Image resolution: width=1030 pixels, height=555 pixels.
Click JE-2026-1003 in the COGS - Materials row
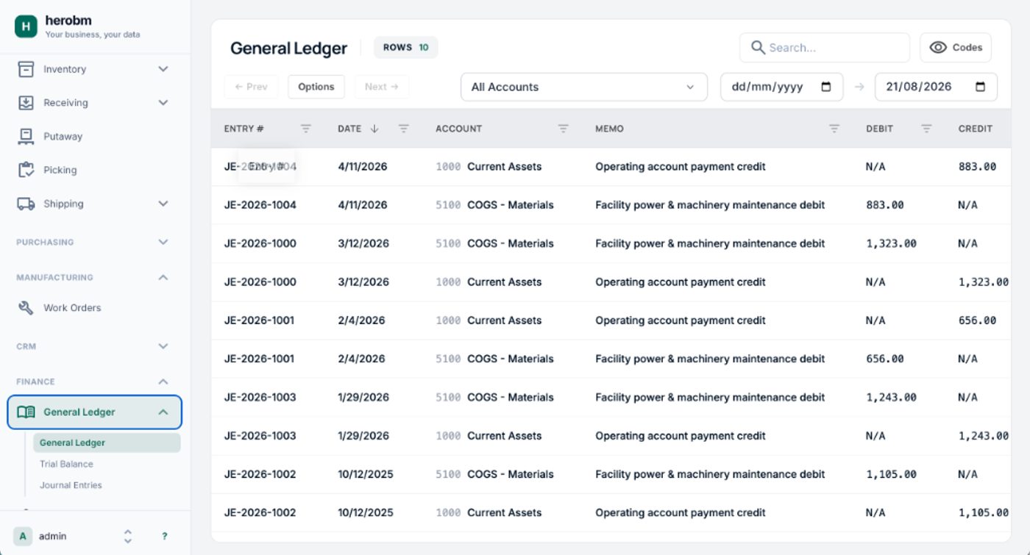[260, 398]
